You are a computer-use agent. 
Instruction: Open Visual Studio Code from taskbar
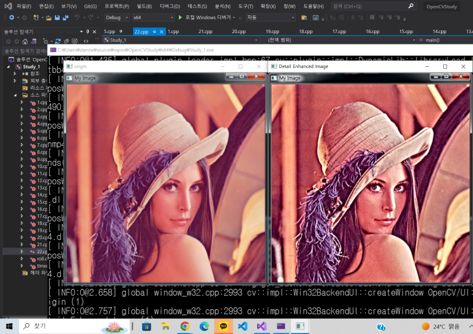(x=243, y=326)
